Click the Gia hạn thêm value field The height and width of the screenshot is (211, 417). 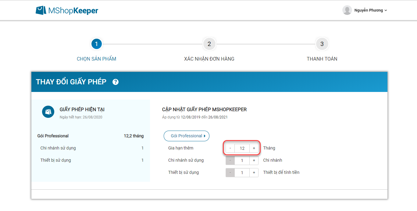coord(242,148)
